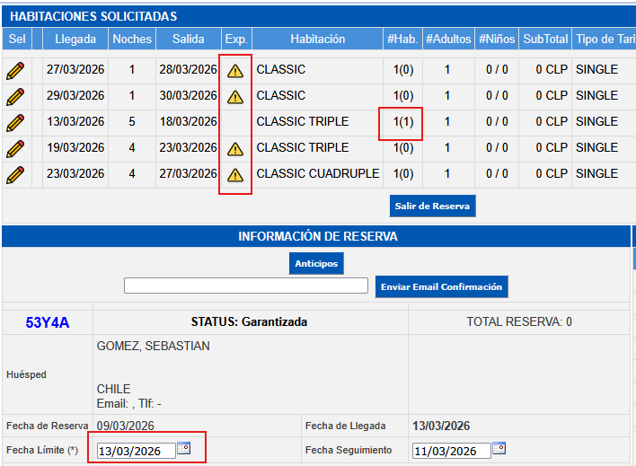Click the confirmation email address field
The width and height of the screenshot is (636, 466).
(x=245, y=286)
